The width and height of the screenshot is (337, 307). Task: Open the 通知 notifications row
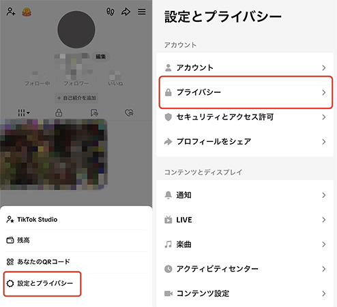tap(245, 195)
